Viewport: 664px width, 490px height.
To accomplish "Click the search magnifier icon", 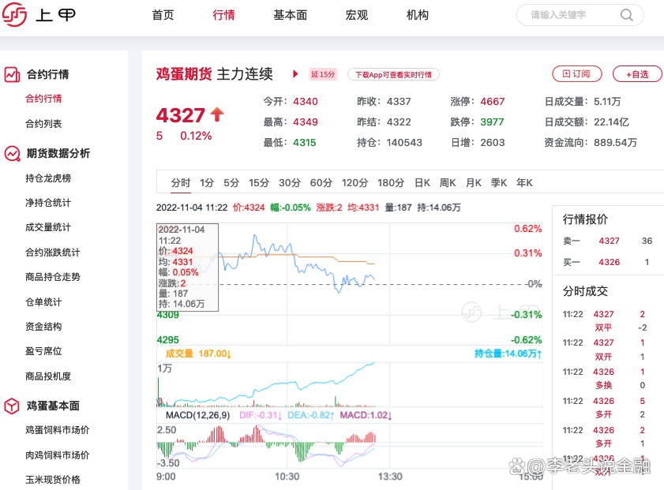I will [627, 16].
